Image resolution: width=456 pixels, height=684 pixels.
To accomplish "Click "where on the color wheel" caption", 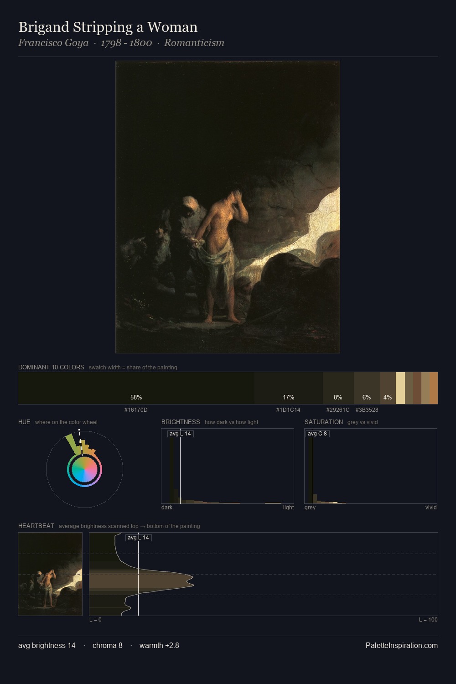I will (66, 422).
